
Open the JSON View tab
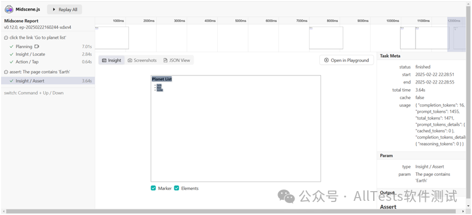point(177,60)
